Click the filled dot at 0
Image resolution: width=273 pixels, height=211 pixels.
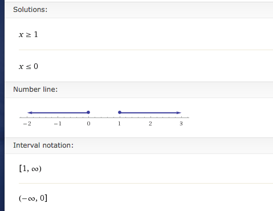coord(88,112)
